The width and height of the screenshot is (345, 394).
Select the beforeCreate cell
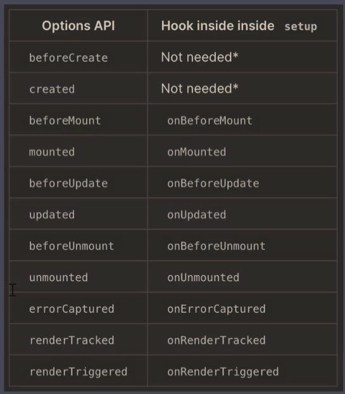click(68, 58)
